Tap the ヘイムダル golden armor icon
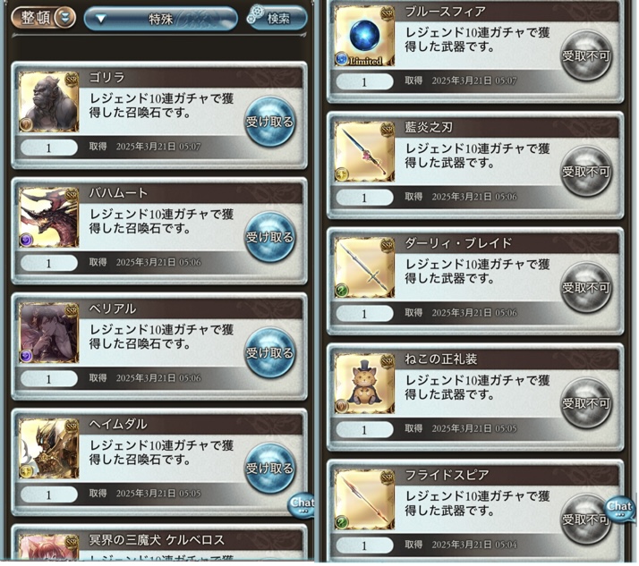This screenshot has width=639, height=566. (x=49, y=449)
